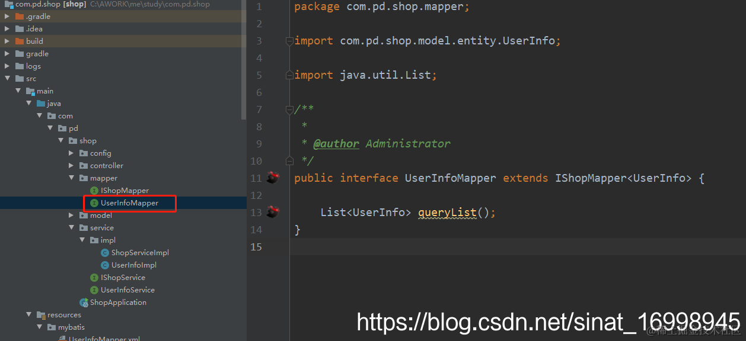The width and height of the screenshot is (746, 341).
Task: Click the gutter icon on line 11
Action: (x=272, y=178)
